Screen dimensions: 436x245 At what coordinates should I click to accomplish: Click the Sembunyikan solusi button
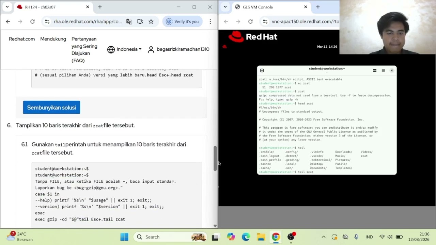point(51,108)
